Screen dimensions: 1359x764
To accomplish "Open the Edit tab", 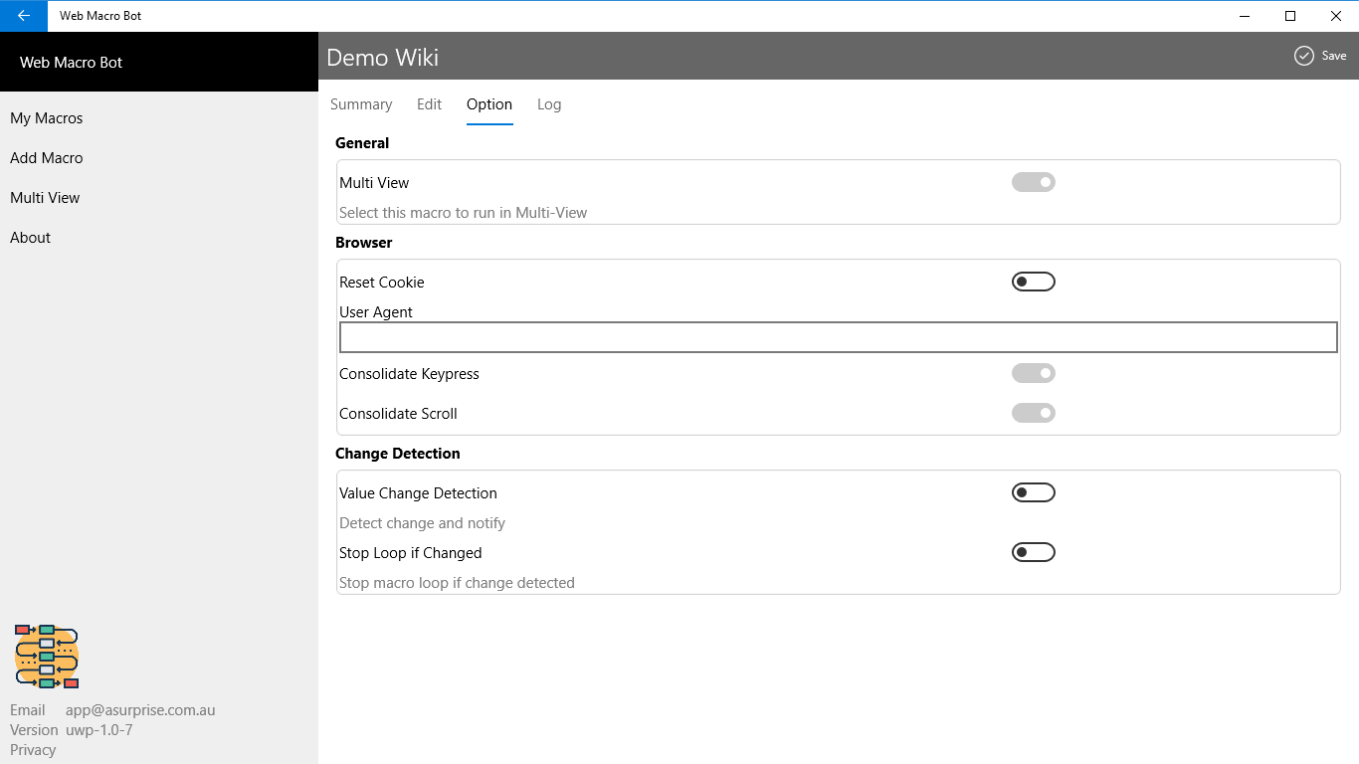I will click(x=429, y=104).
